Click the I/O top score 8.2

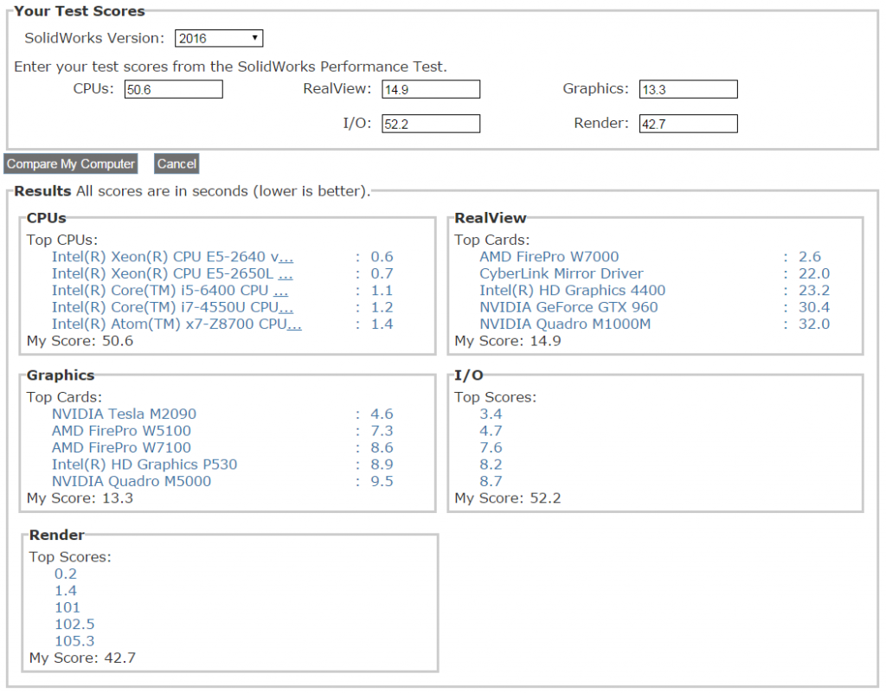(491, 465)
